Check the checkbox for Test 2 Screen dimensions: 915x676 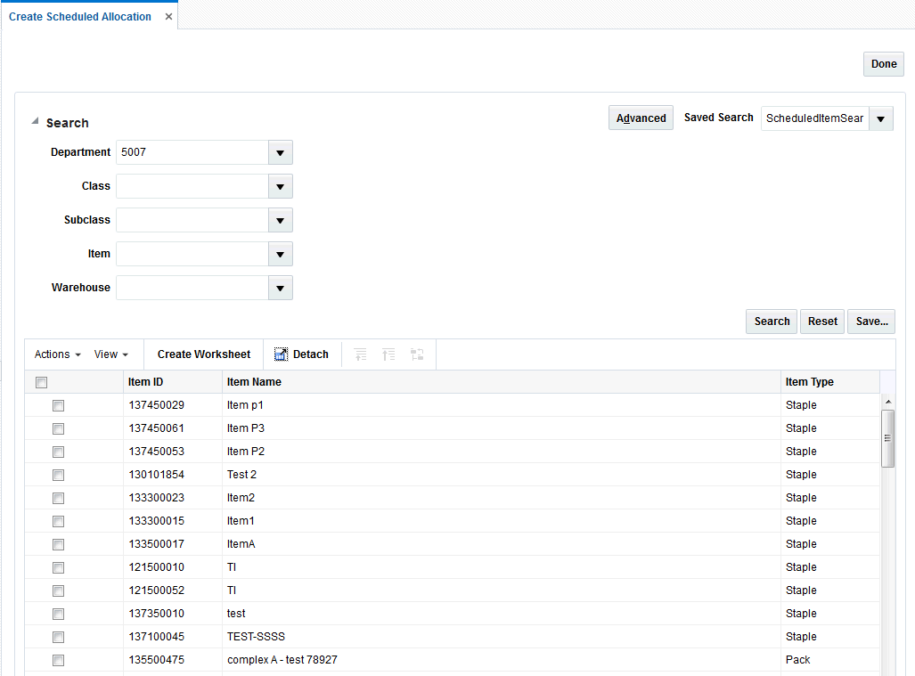click(58, 475)
